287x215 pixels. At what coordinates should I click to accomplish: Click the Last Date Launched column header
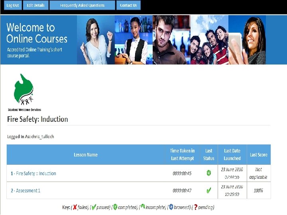(232, 154)
